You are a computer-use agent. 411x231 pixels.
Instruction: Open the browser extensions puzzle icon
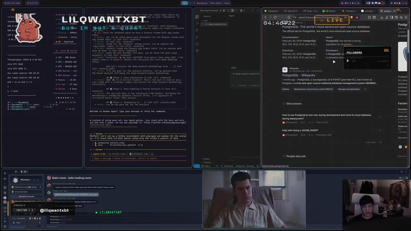369,17
